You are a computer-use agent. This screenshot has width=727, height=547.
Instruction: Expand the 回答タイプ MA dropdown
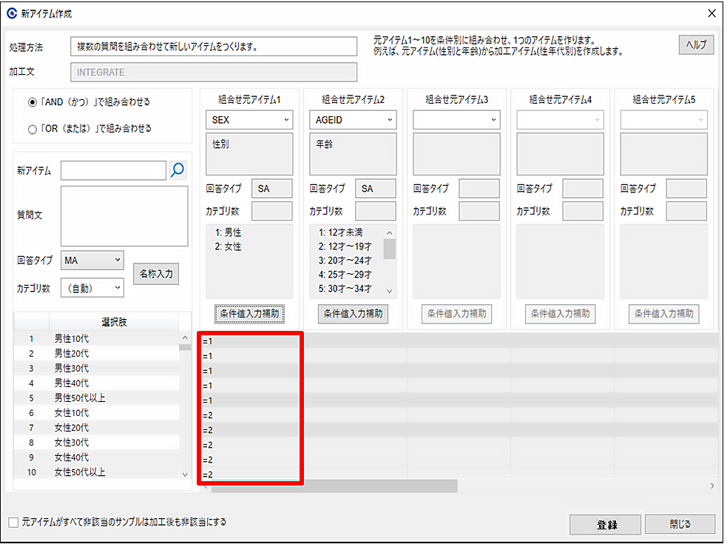point(92,261)
